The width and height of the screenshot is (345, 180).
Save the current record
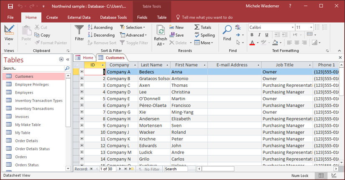click(176, 35)
